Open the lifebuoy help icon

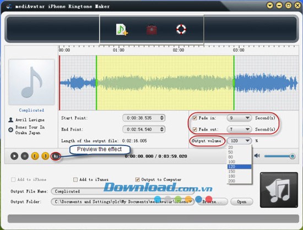pos(181,29)
